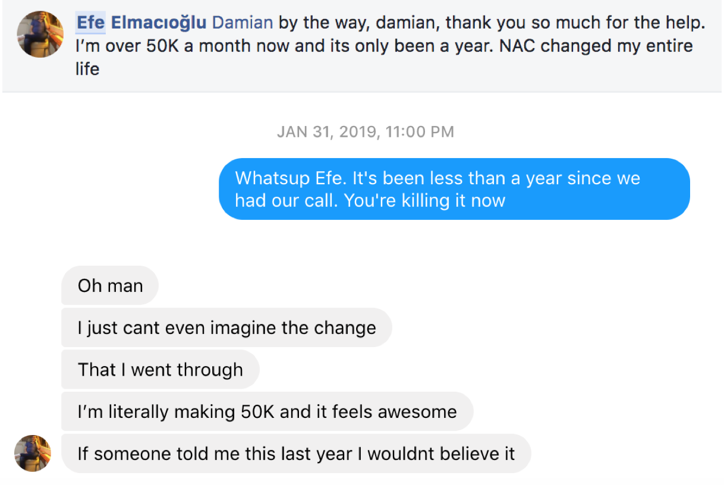Select the If someone told me bubble
Image resolution: width=724 pixels, height=485 pixels.
[x=296, y=453]
